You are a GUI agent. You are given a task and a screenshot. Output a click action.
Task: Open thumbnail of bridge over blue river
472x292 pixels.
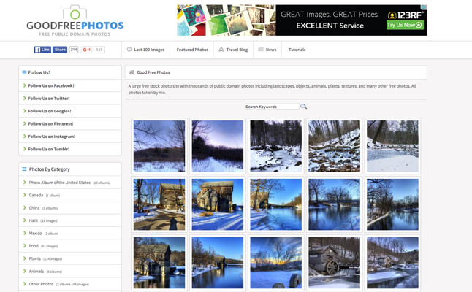tap(334, 204)
